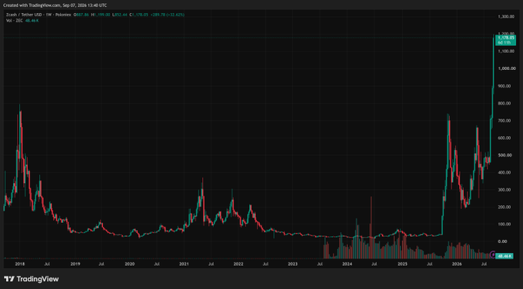Click the 2021 label on the time axis
Image resolution: width=523 pixels, height=289 pixels.
pyautogui.click(x=184, y=264)
